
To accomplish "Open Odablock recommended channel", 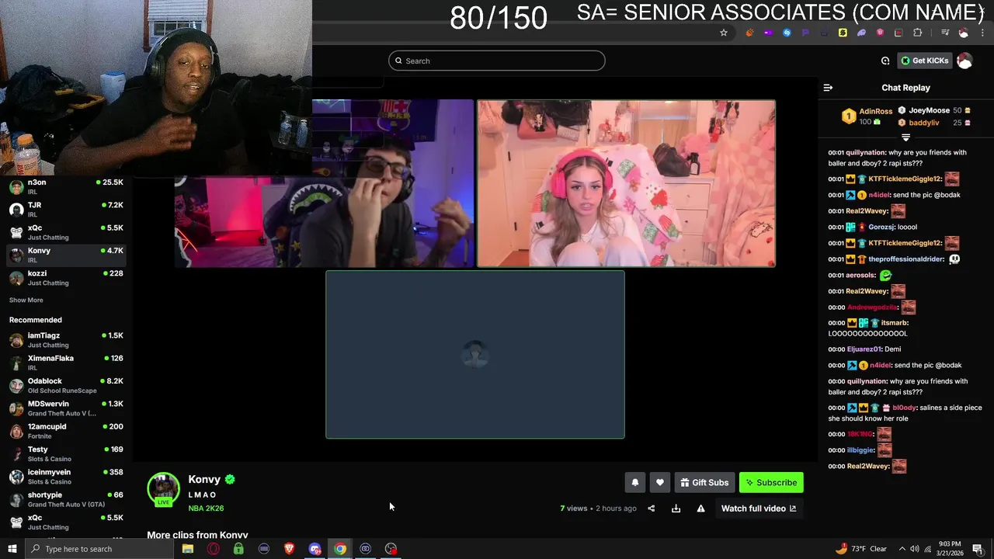I will pyautogui.click(x=66, y=386).
